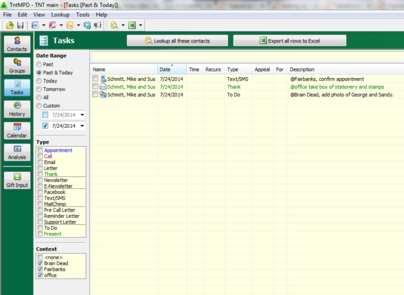Open the History view
The height and width of the screenshot is (295, 404).
[x=17, y=109]
